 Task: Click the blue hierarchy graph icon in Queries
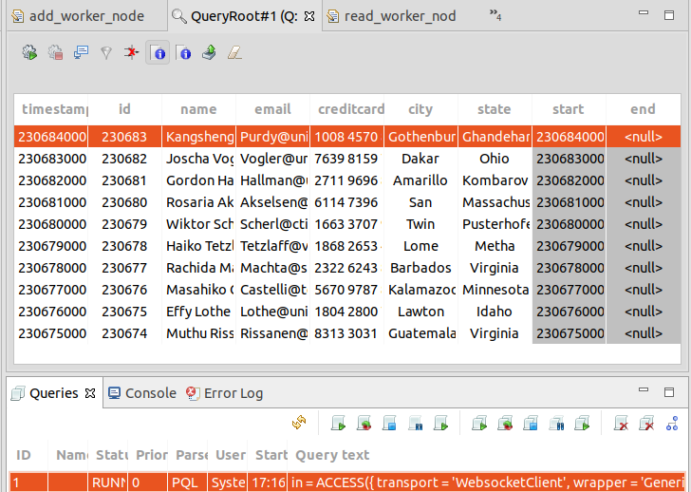point(673,424)
